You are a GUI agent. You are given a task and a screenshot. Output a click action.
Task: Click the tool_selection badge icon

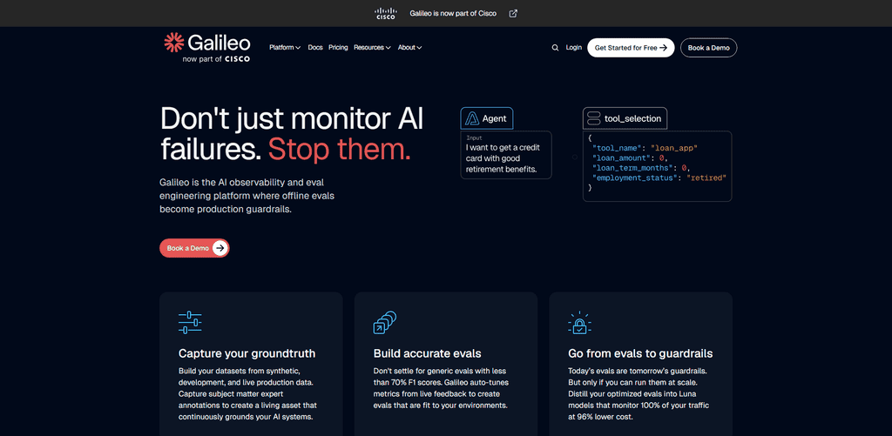pos(593,119)
